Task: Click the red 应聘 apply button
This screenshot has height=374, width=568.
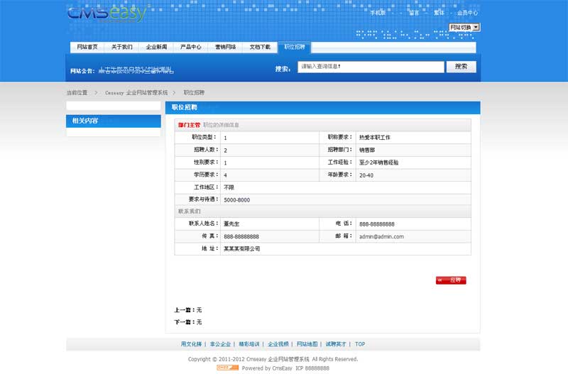Action: [451, 280]
